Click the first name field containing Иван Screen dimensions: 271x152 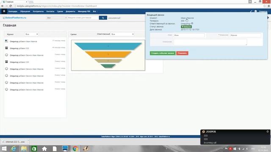point(189,35)
